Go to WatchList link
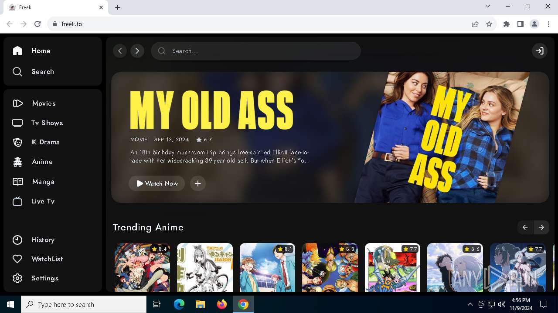 47,259
